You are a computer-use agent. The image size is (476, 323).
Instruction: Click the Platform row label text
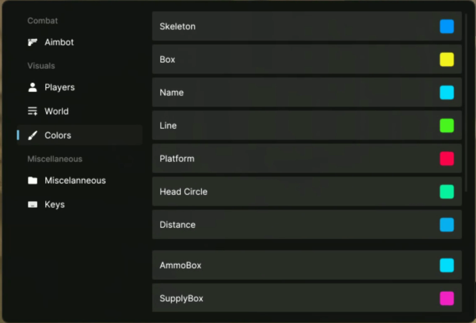coord(176,159)
